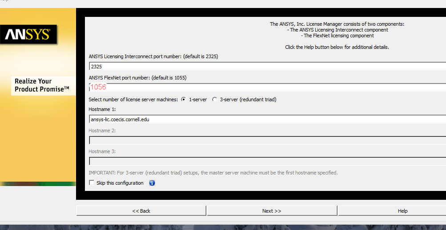Check the Skip this configuration checkbox
This screenshot has height=230, width=446.
click(x=92, y=182)
